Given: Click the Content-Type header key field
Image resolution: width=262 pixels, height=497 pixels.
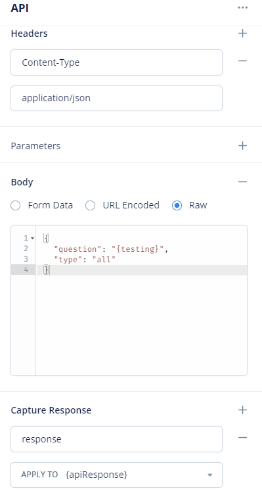Looking at the screenshot, I should [x=116, y=62].
